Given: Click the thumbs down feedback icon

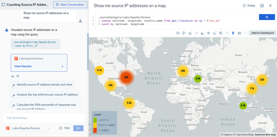Looking at the screenshot, I should [18, 76].
